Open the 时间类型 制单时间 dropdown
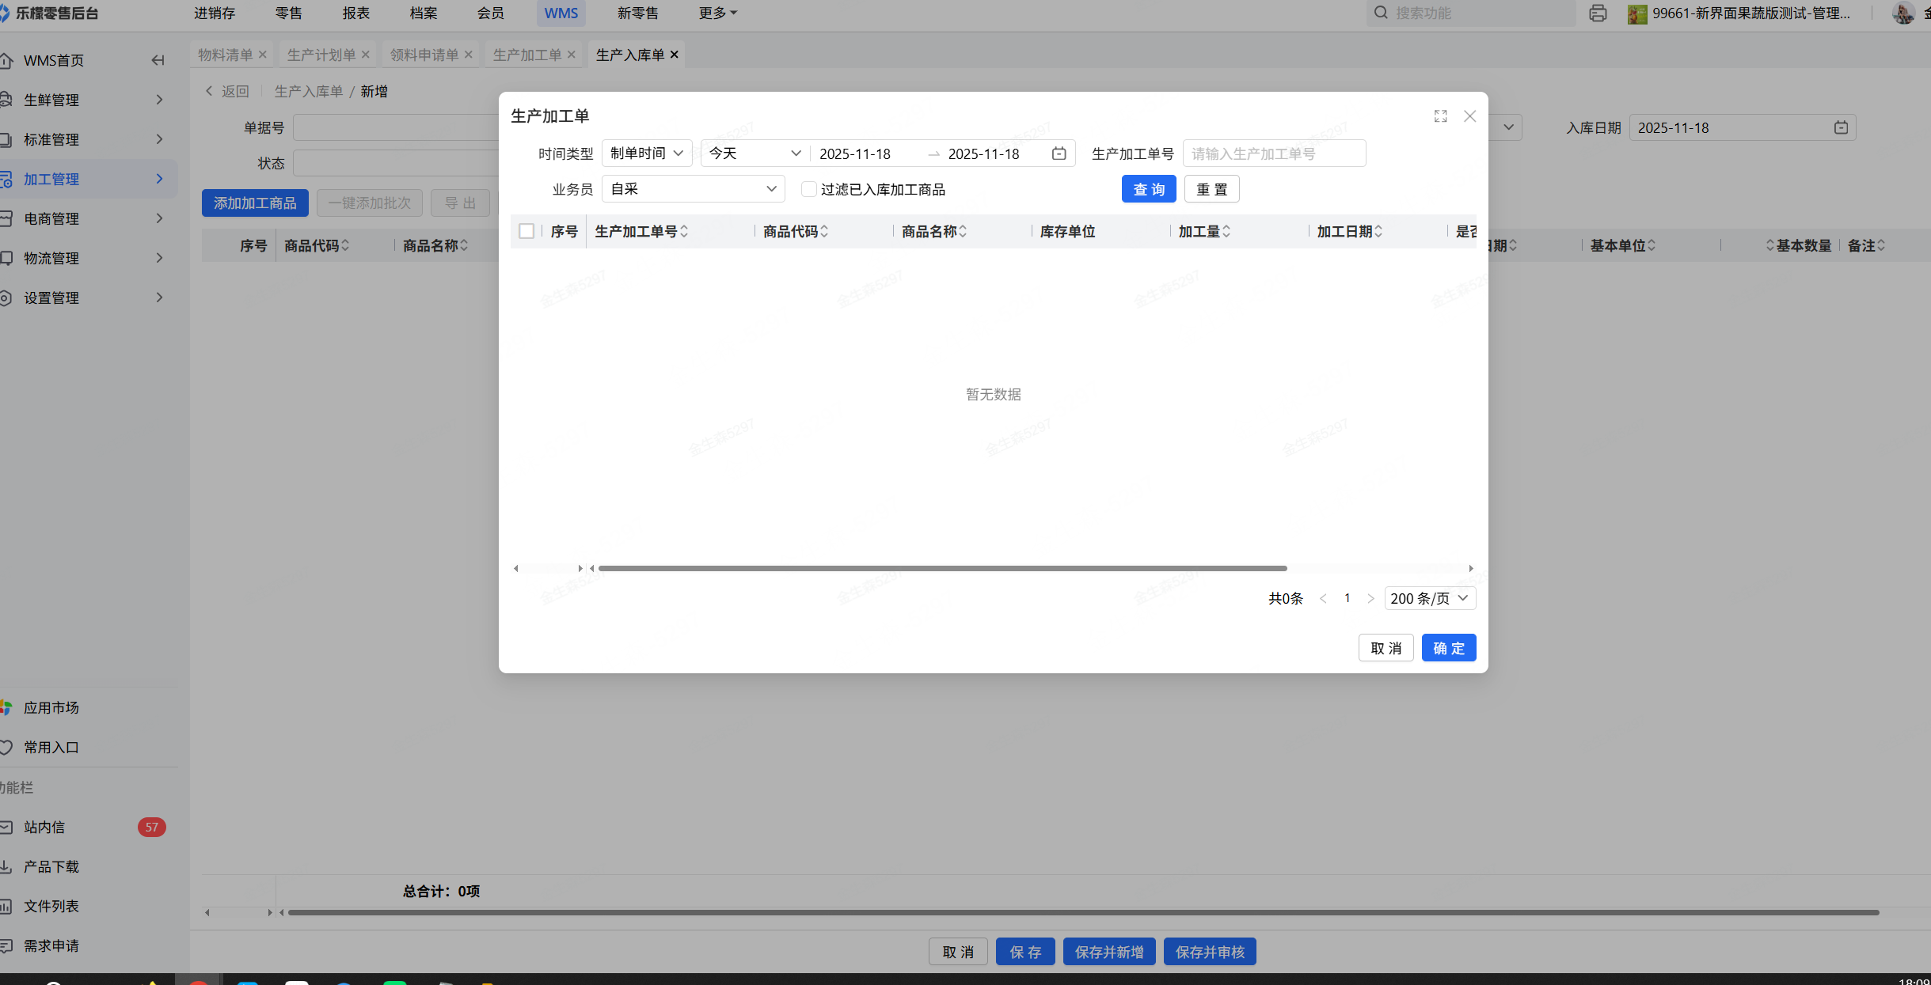The width and height of the screenshot is (1931, 985). tap(646, 153)
